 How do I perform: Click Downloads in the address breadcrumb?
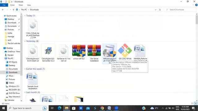[34, 10]
